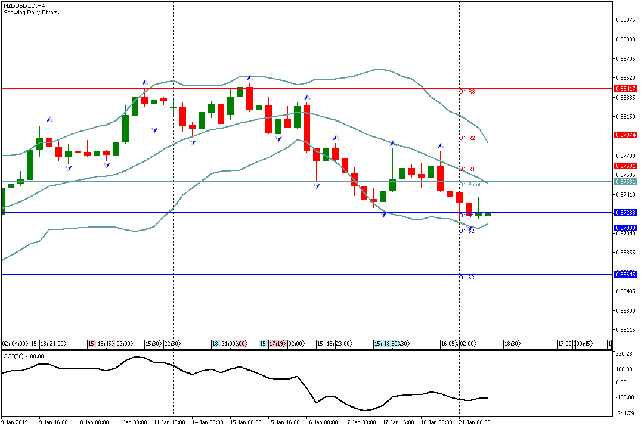Select the 0.67238 blue price tag
This screenshot has width=644, height=429.
(625, 213)
